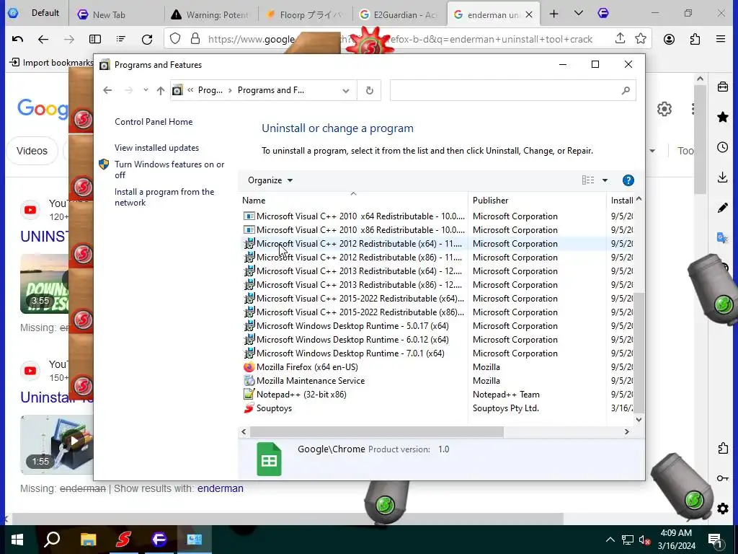Click the scroll-right arrow of program list
738x554 pixels.
point(626,431)
